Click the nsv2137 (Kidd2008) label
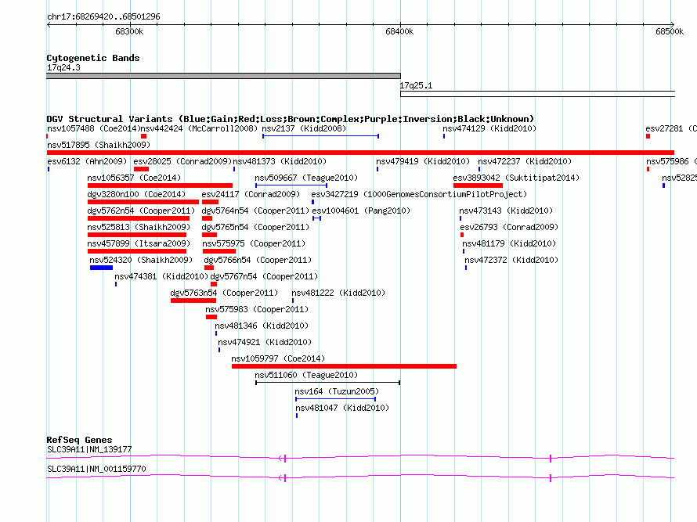697x522 pixels. pyautogui.click(x=304, y=128)
